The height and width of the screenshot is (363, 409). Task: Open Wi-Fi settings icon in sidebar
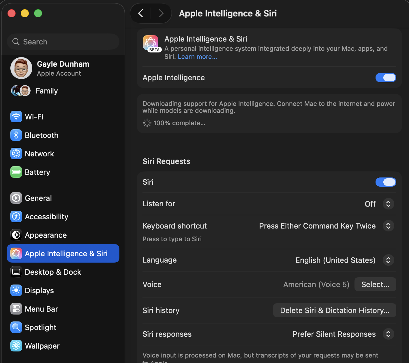click(16, 117)
